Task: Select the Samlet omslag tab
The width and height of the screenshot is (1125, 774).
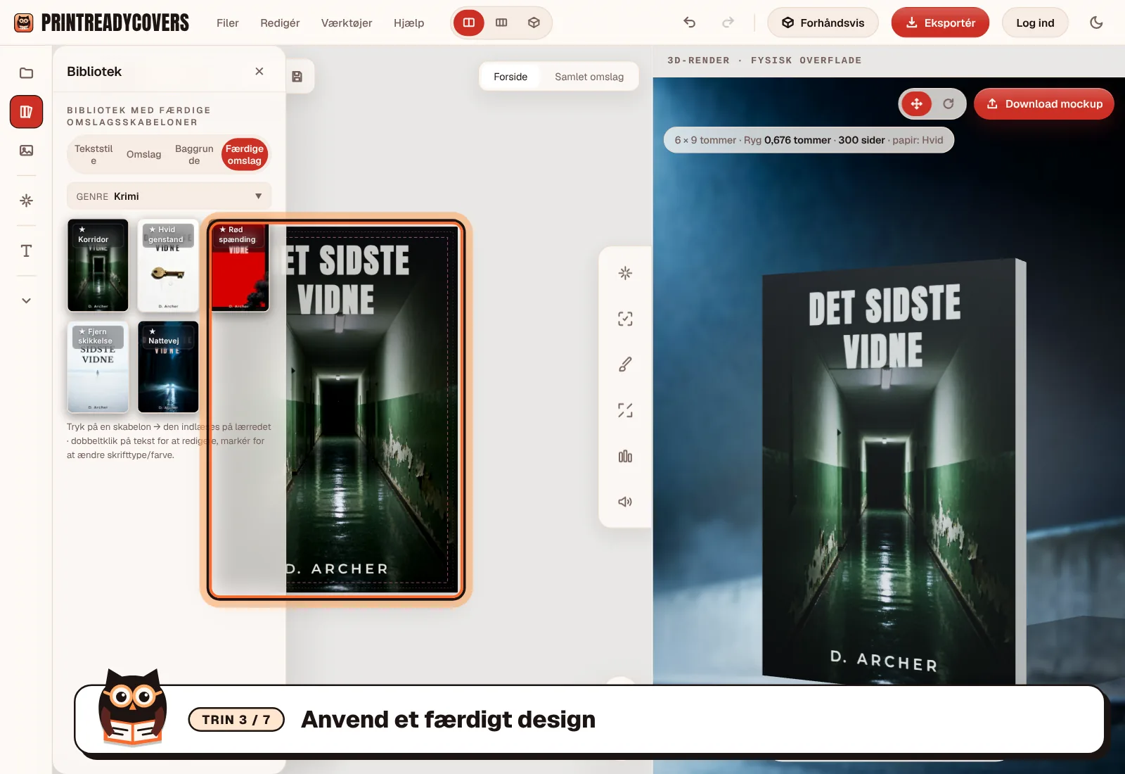Action: tap(589, 77)
